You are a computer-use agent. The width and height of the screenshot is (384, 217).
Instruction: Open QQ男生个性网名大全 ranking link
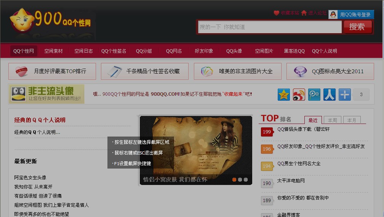click(299, 164)
